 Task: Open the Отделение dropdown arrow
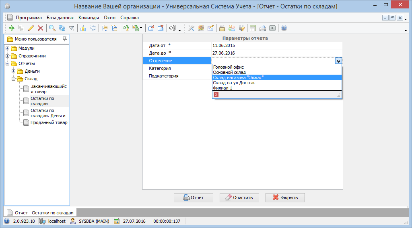(x=338, y=61)
